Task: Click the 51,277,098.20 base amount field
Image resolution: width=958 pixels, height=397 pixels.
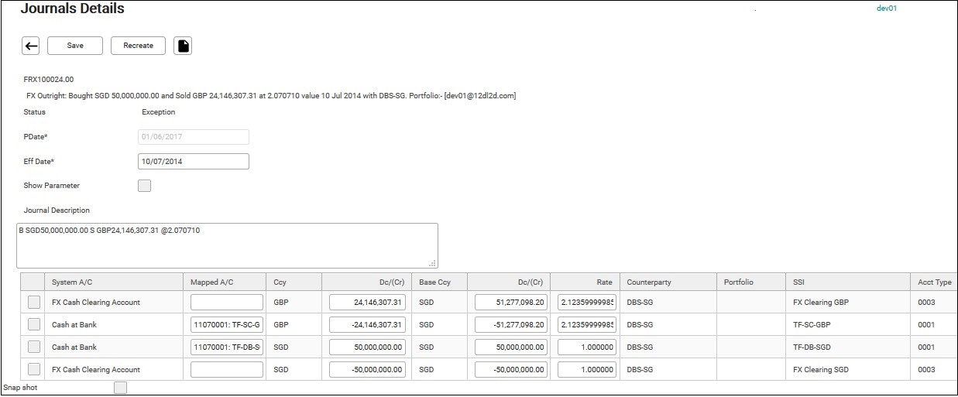Action: (x=511, y=303)
